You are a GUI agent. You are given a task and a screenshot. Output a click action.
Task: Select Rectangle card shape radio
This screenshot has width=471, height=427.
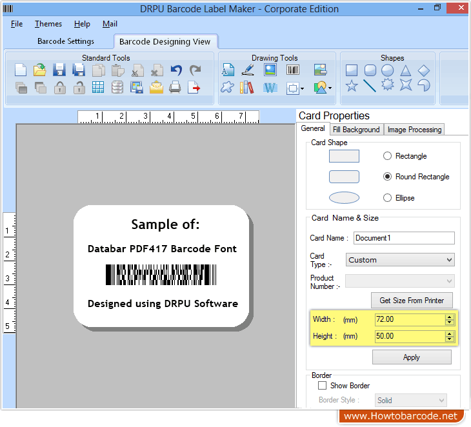coord(387,156)
